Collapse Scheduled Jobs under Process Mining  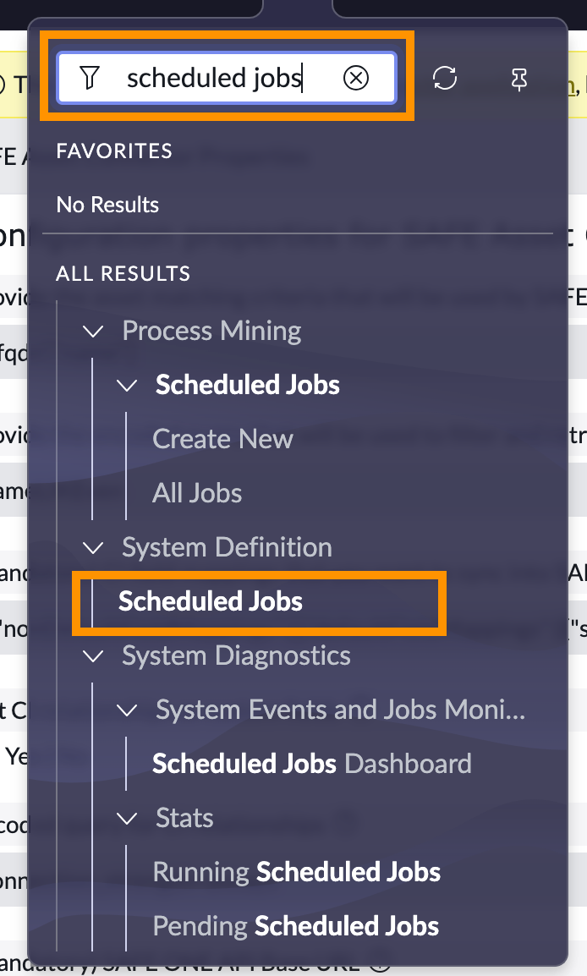127,386
